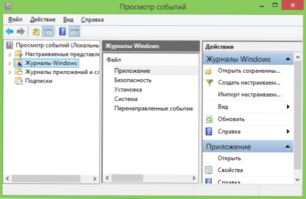Expand the Настраиваемые представления tree node

10,54
